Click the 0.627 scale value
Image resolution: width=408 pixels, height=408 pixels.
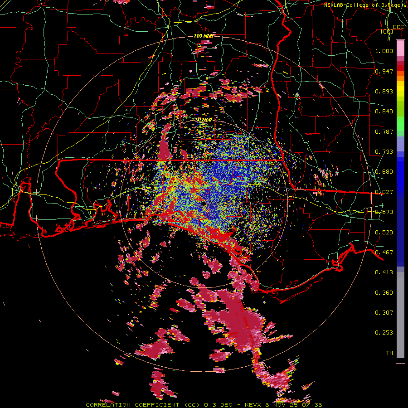click(x=384, y=192)
